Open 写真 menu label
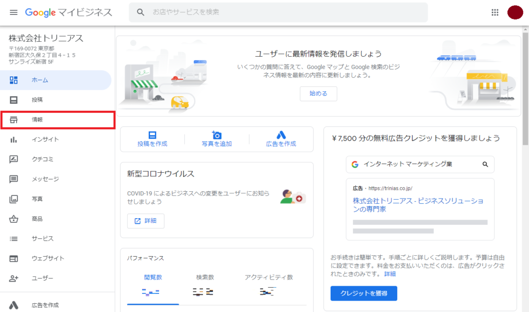529x312 pixels. (x=37, y=199)
